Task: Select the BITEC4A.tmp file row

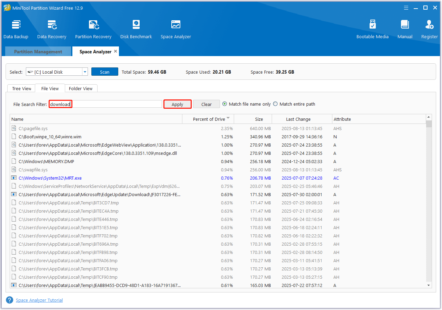Action: coord(218,211)
